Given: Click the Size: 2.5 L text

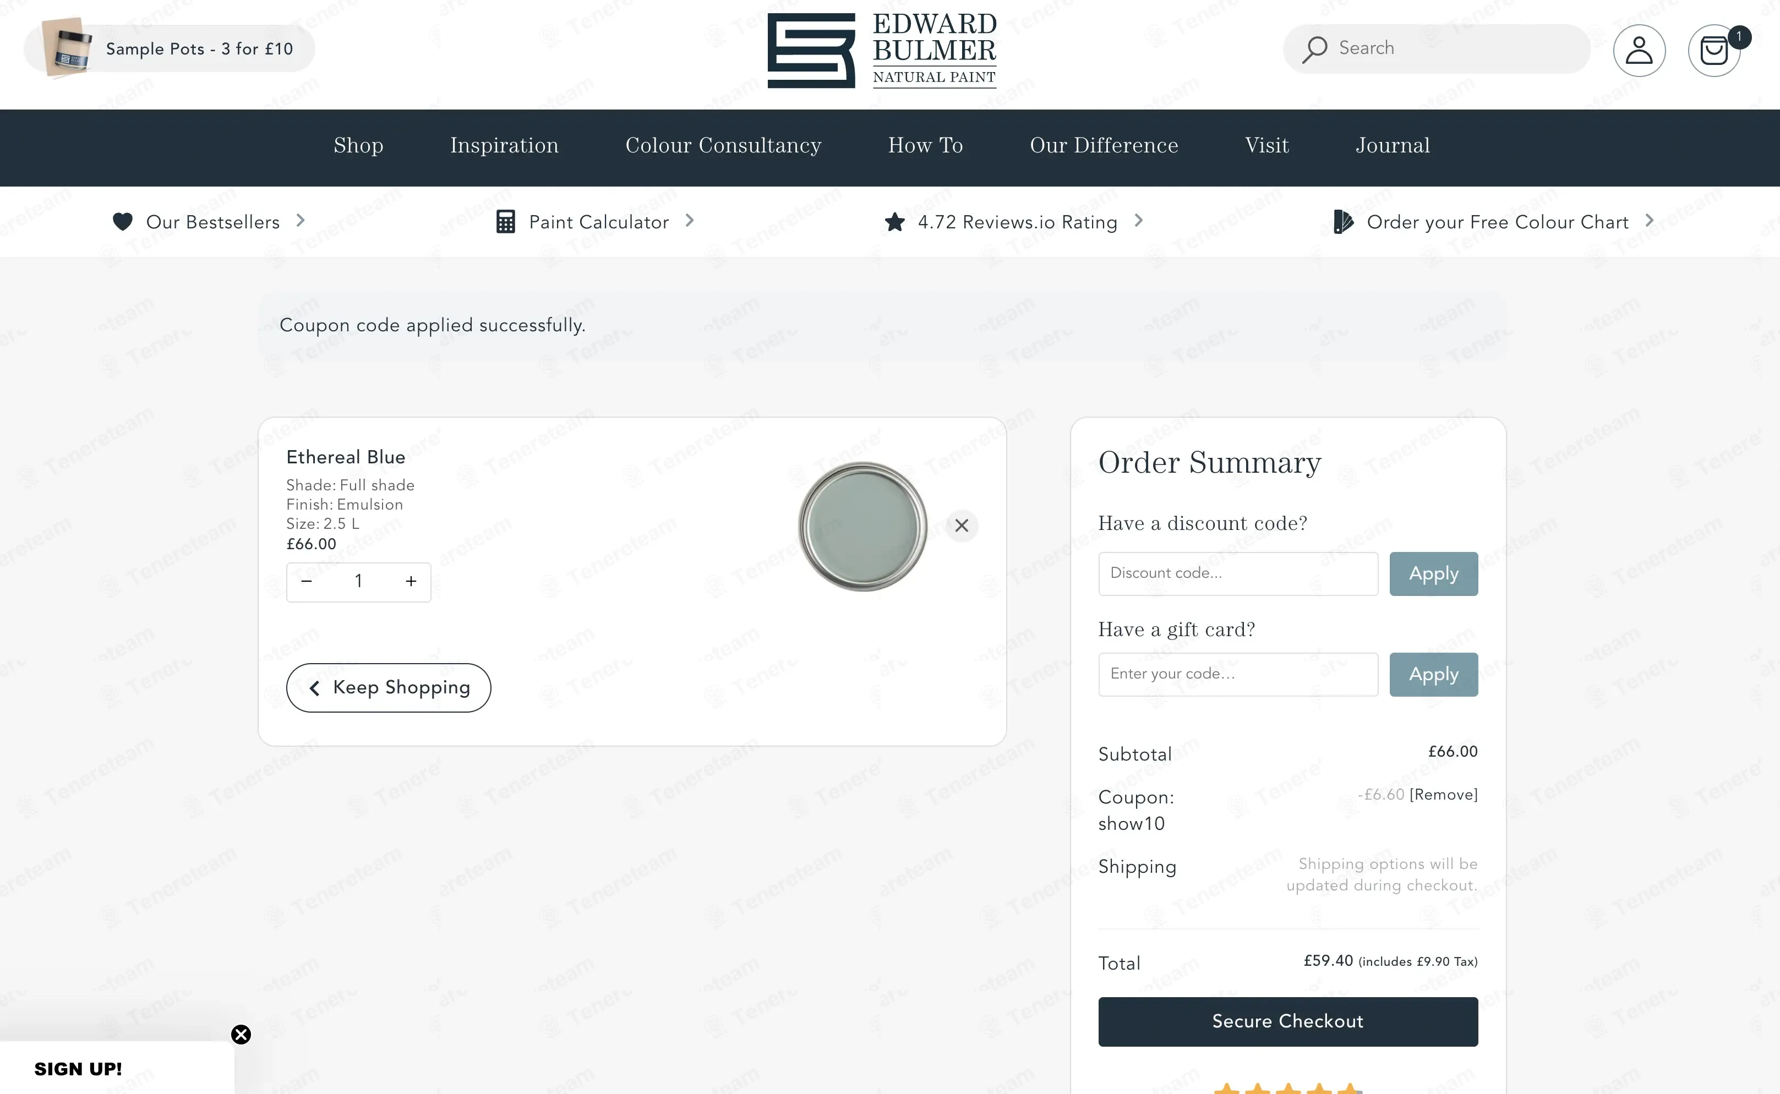Looking at the screenshot, I should click(x=323, y=524).
